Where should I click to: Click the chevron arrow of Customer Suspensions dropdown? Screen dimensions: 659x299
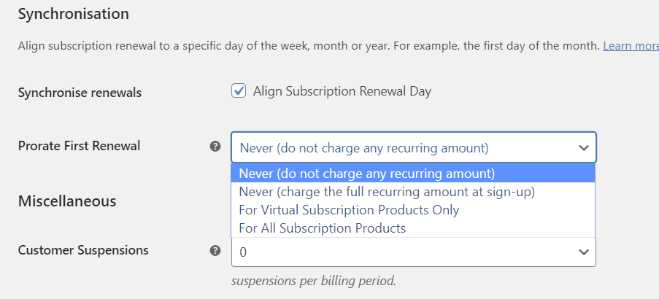pos(583,252)
